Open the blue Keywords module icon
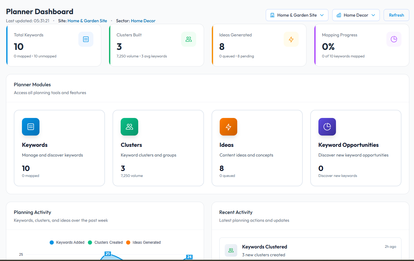Image resolution: width=414 pixels, height=261 pixels. coord(31,127)
